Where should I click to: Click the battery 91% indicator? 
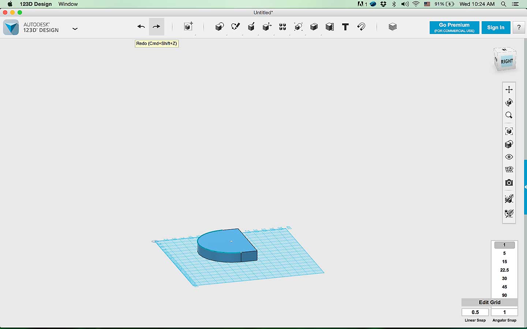click(444, 4)
